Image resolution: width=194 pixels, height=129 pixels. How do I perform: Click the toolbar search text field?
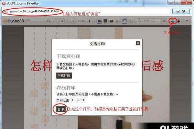click(148, 21)
